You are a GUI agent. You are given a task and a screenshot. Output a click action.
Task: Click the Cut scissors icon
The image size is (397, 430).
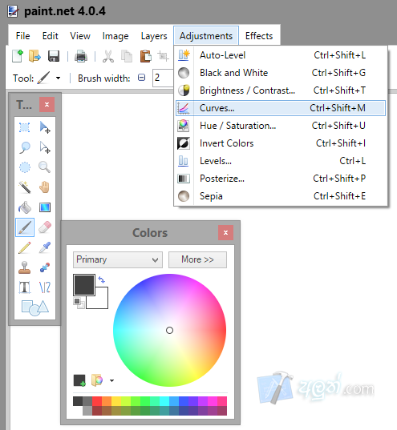[108, 56]
